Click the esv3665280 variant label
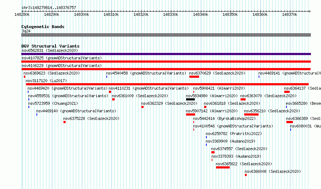Viewport: 321px width, 189px height. [x=303, y=103]
